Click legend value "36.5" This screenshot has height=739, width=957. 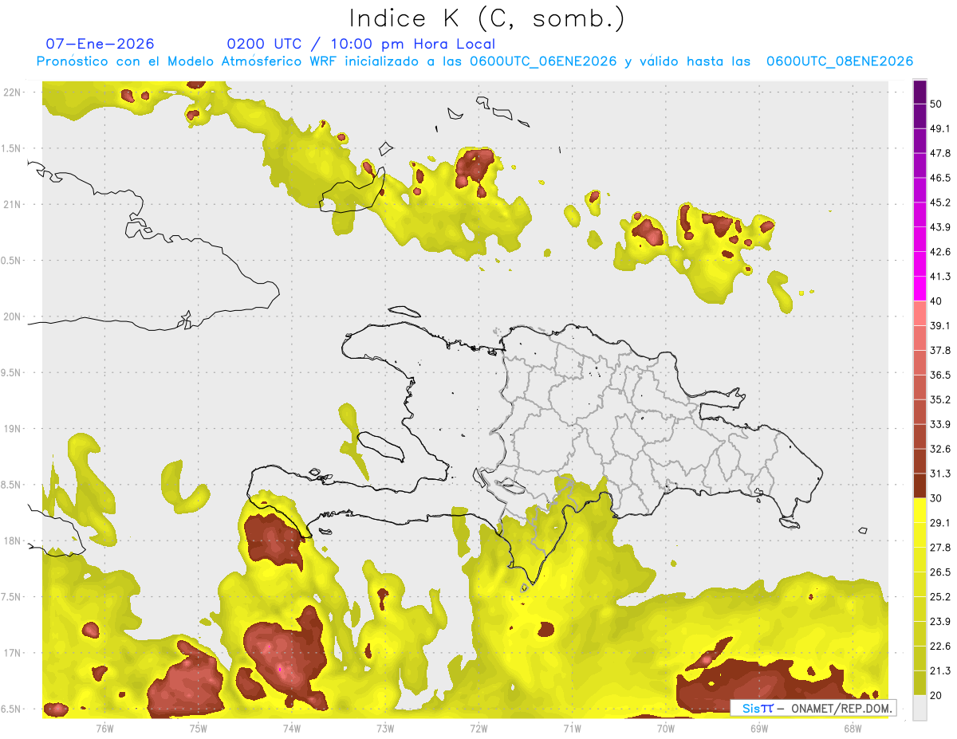coord(940,375)
